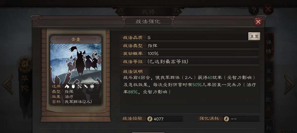The height and width of the screenshot is (133, 297).
Task: Select the 战法说明 description text area
Action: click(190, 85)
